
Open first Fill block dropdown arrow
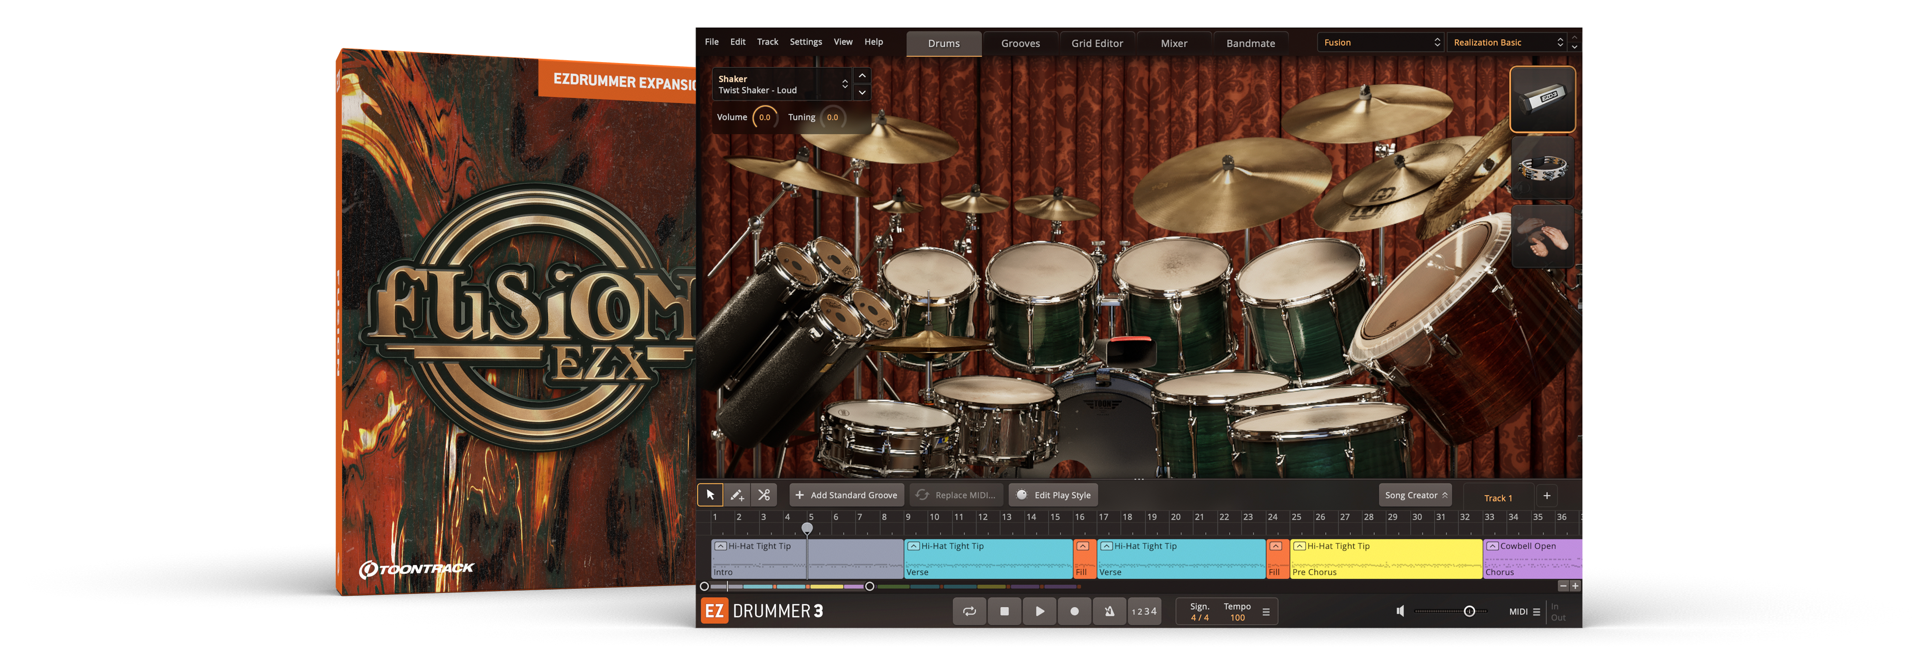coord(1083,546)
